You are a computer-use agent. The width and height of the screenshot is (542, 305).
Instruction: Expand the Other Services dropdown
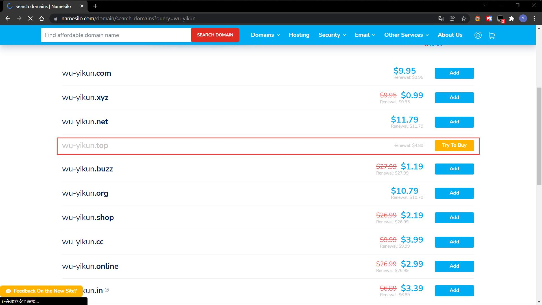click(406, 35)
